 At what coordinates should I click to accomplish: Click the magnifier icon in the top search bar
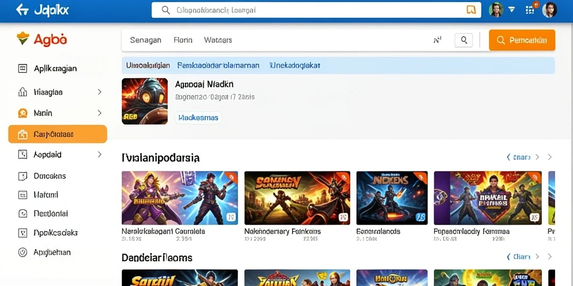(166, 10)
